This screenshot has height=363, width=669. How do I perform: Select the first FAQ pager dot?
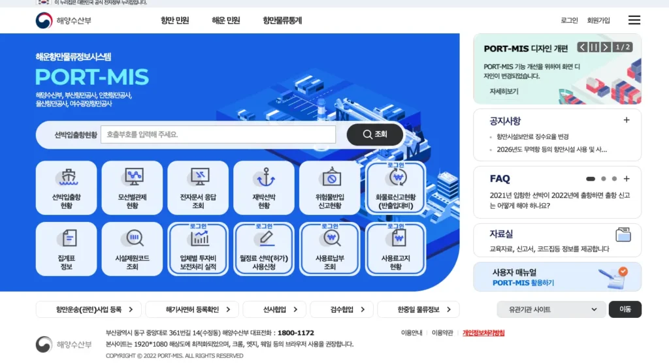coord(591,179)
